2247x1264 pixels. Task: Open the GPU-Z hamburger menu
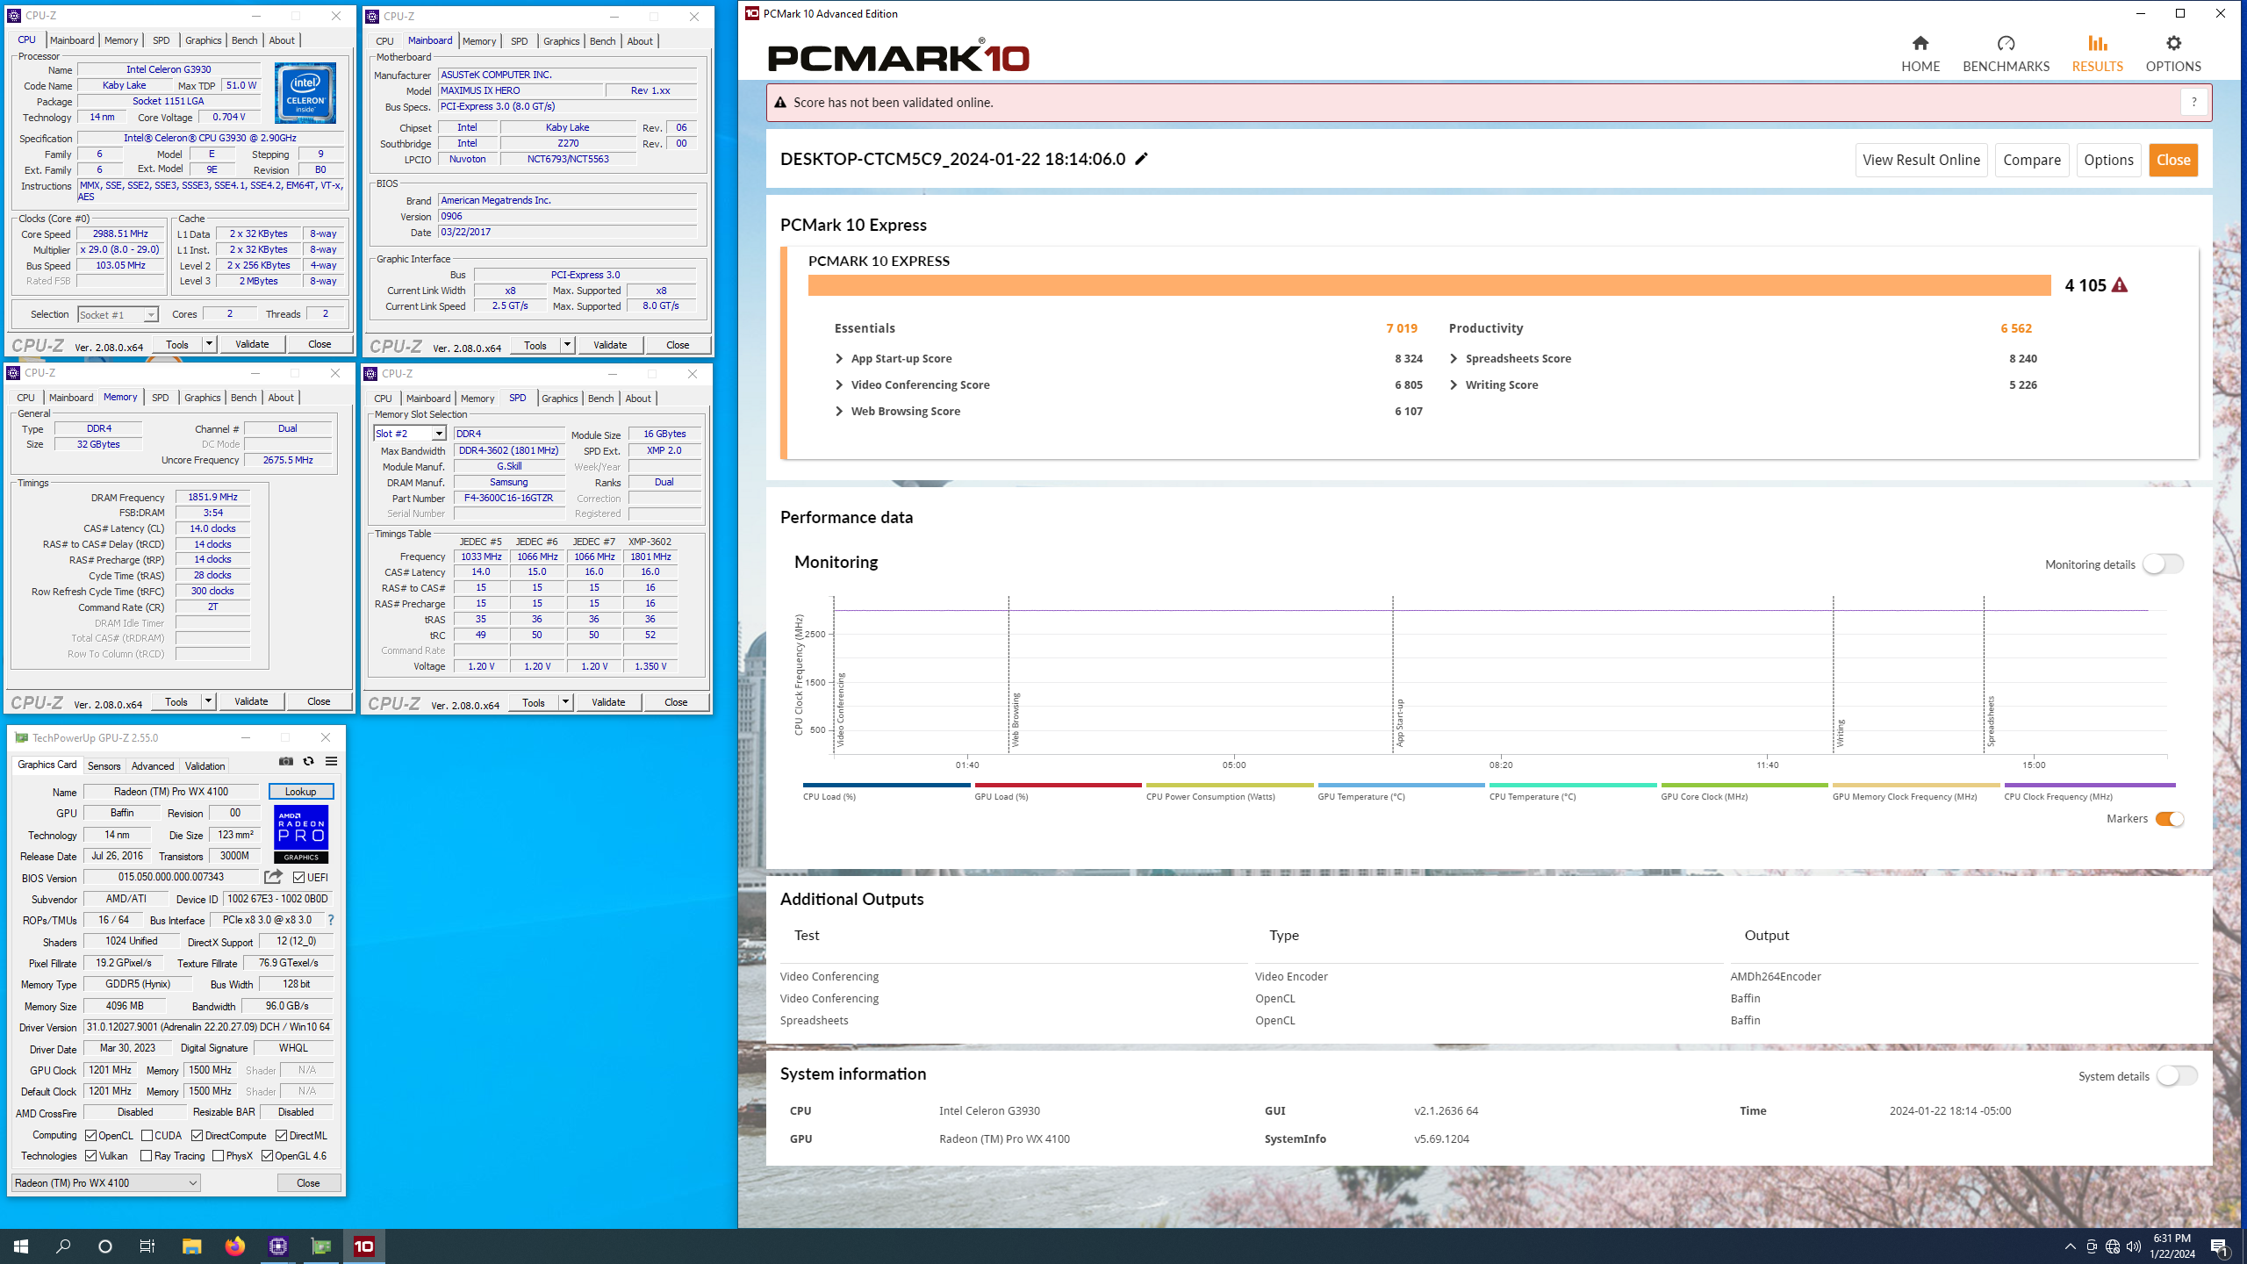331,761
